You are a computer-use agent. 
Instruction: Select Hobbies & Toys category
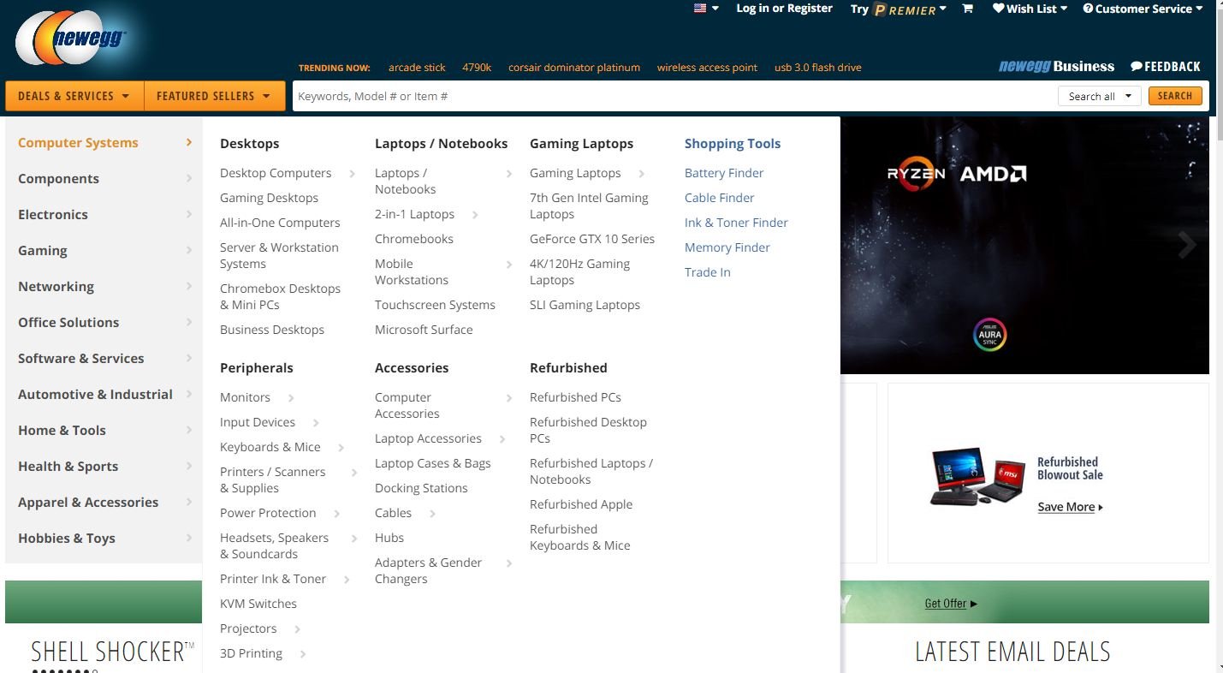[104, 539]
